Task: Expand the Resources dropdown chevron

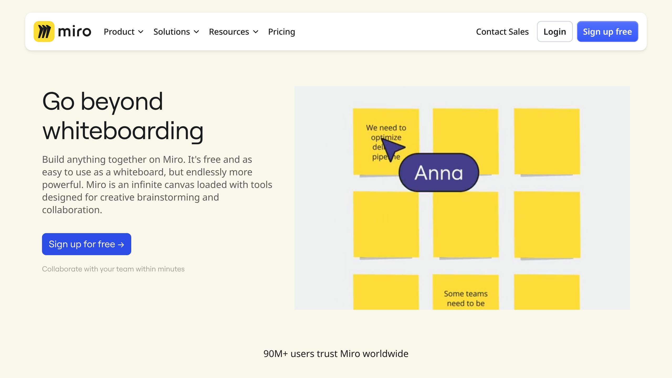Action: point(256,32)
